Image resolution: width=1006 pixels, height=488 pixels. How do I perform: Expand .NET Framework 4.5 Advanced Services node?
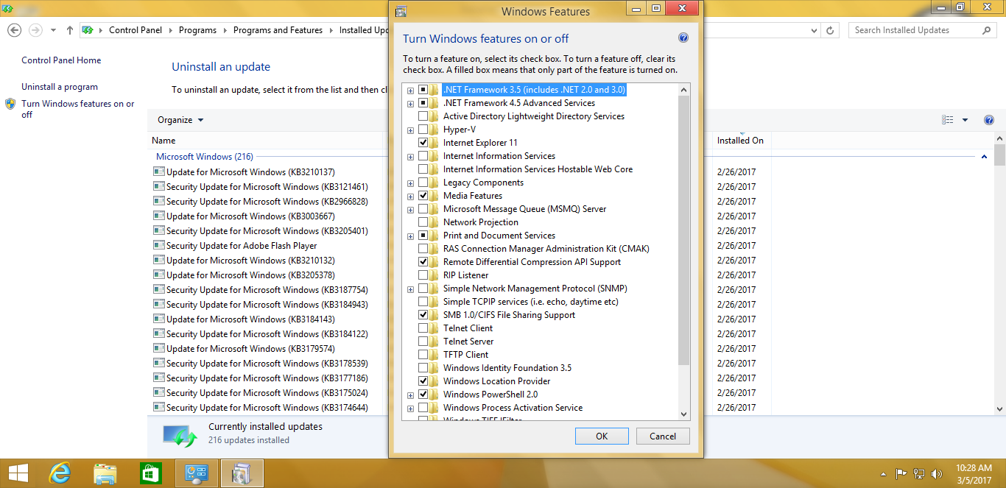point(410,104)
